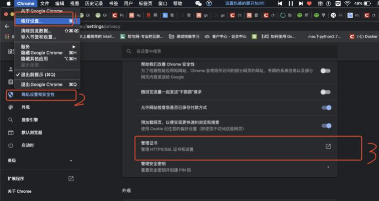Choose 隐藏其他应用 menu entry
Screen dimensions: 379x201
pos(47,59)
